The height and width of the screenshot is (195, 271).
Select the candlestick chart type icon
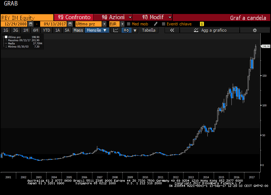tap(126, 30)
